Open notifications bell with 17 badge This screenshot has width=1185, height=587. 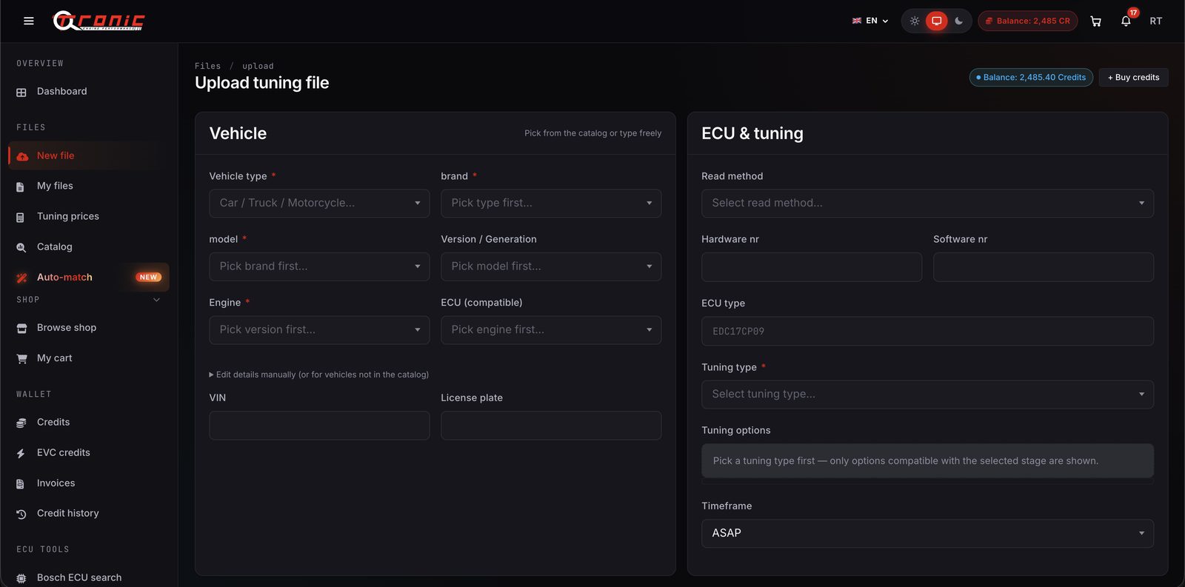[1126, 21]
